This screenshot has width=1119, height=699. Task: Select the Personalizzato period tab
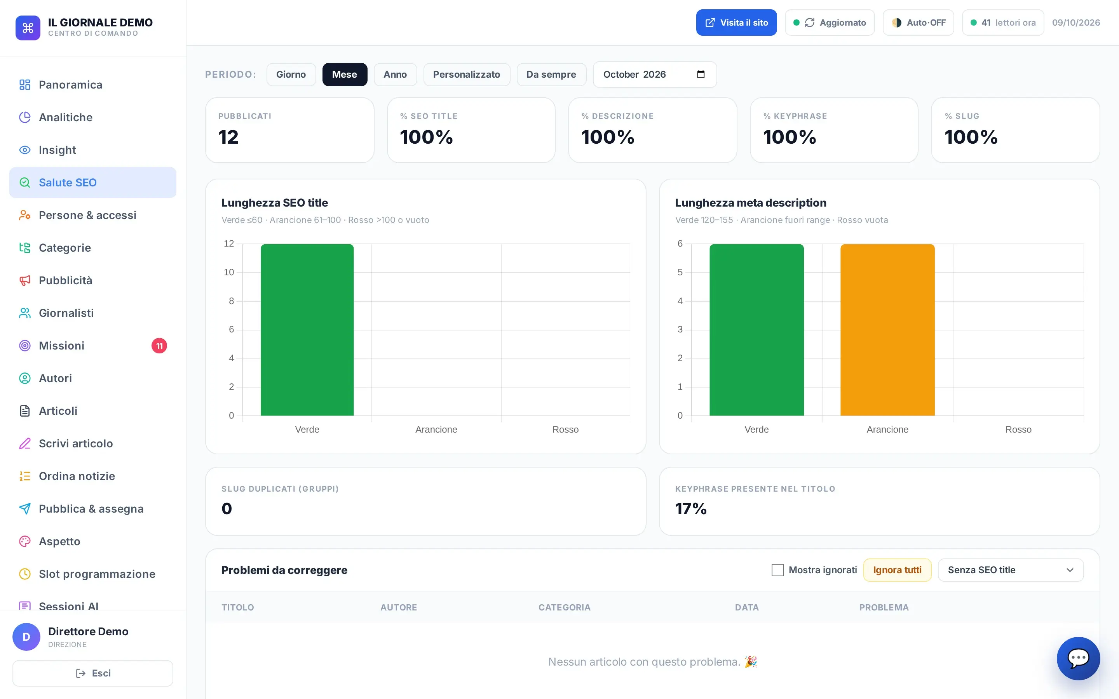pyautogui.click(x=467, y=75)
